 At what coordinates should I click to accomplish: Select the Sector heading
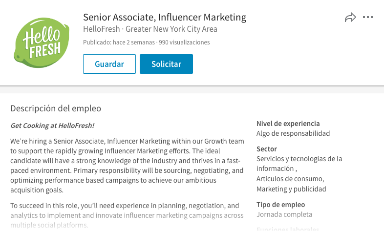click(267, 149)
